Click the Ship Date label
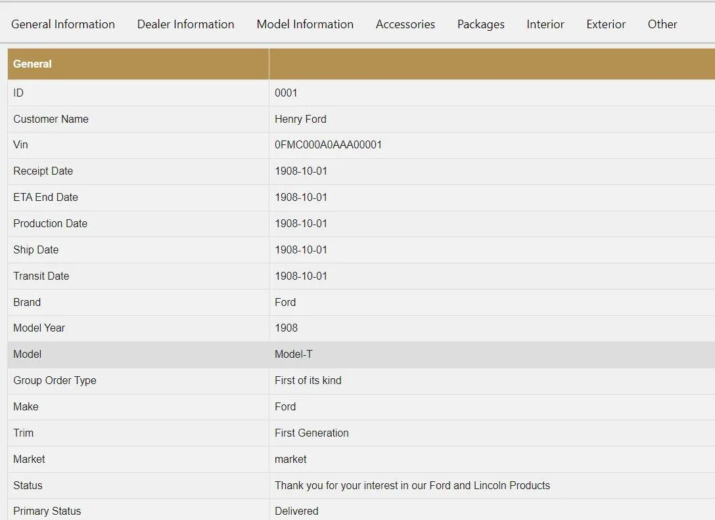This screenshot has height=520, width=715. click(35, 249)
